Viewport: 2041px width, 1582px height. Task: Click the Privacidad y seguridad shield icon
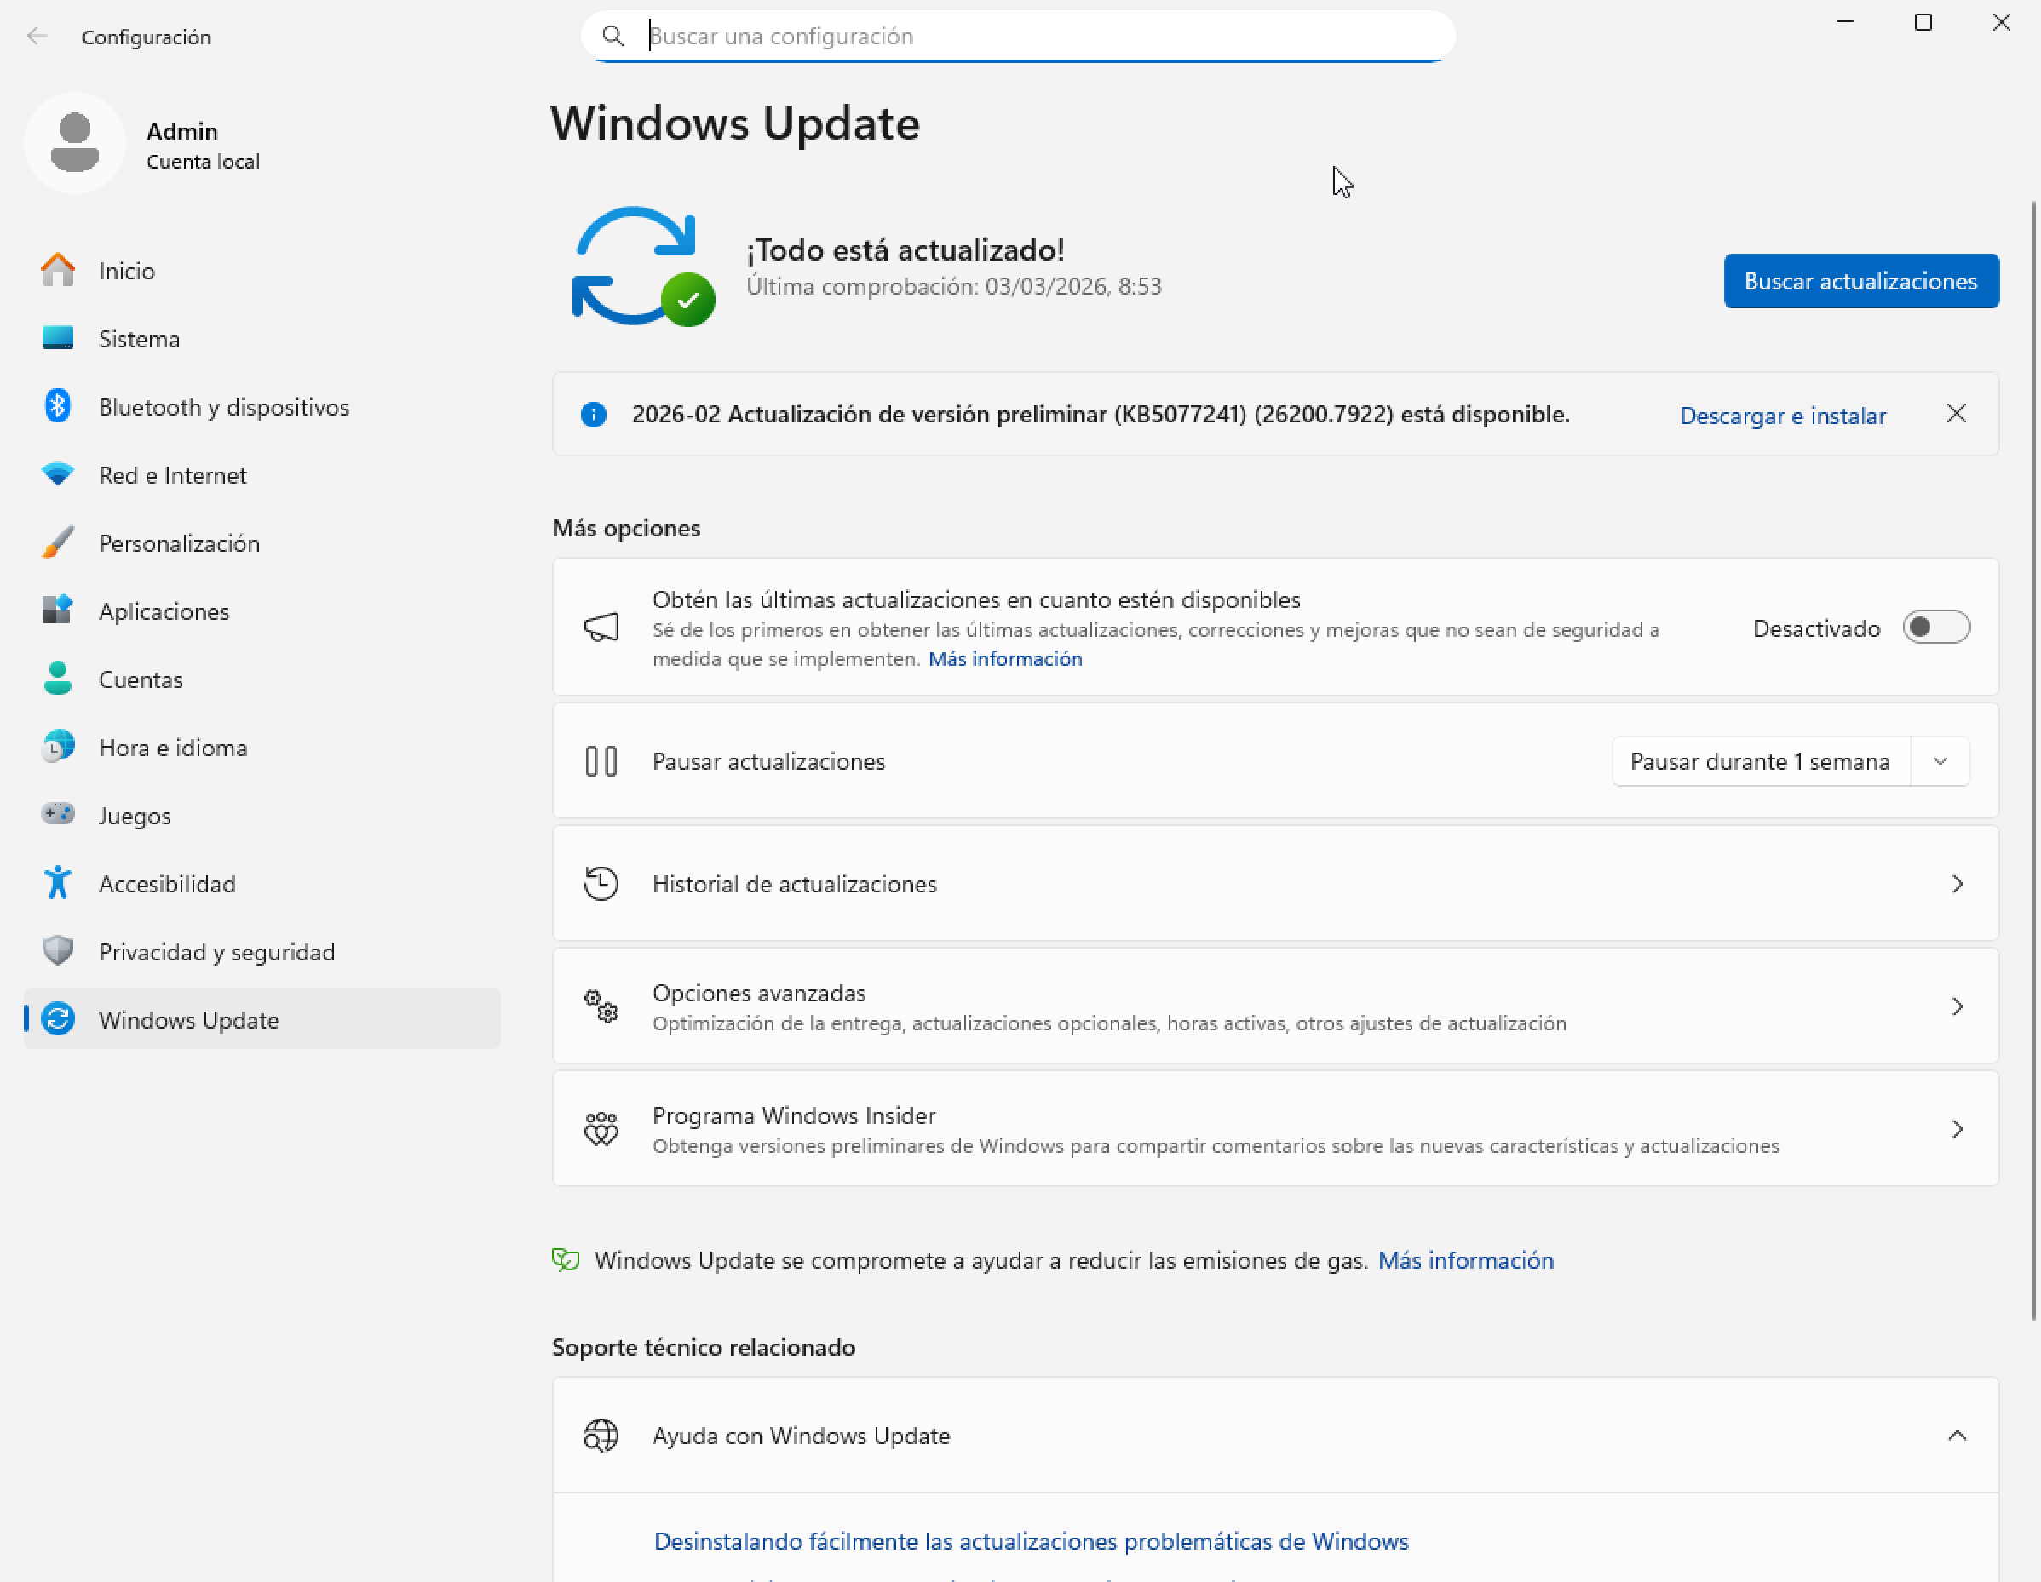(x=58, y=951)
